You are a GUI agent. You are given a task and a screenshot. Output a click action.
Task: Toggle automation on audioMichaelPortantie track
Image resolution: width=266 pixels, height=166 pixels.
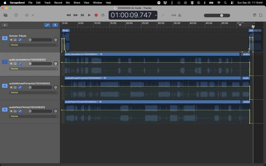(x=20, y=87)
